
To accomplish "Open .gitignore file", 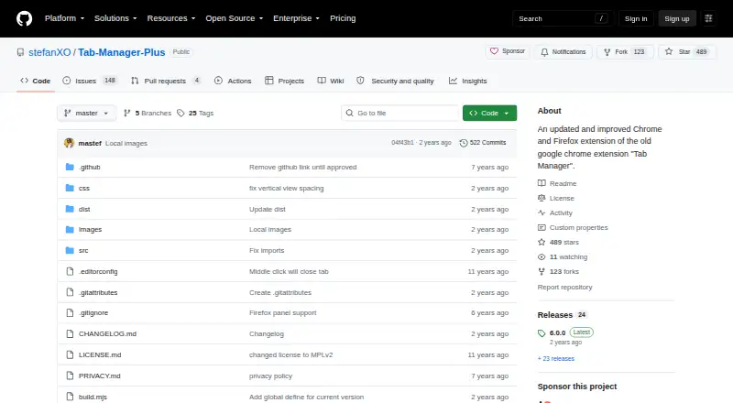I will [x=93, y=312].
